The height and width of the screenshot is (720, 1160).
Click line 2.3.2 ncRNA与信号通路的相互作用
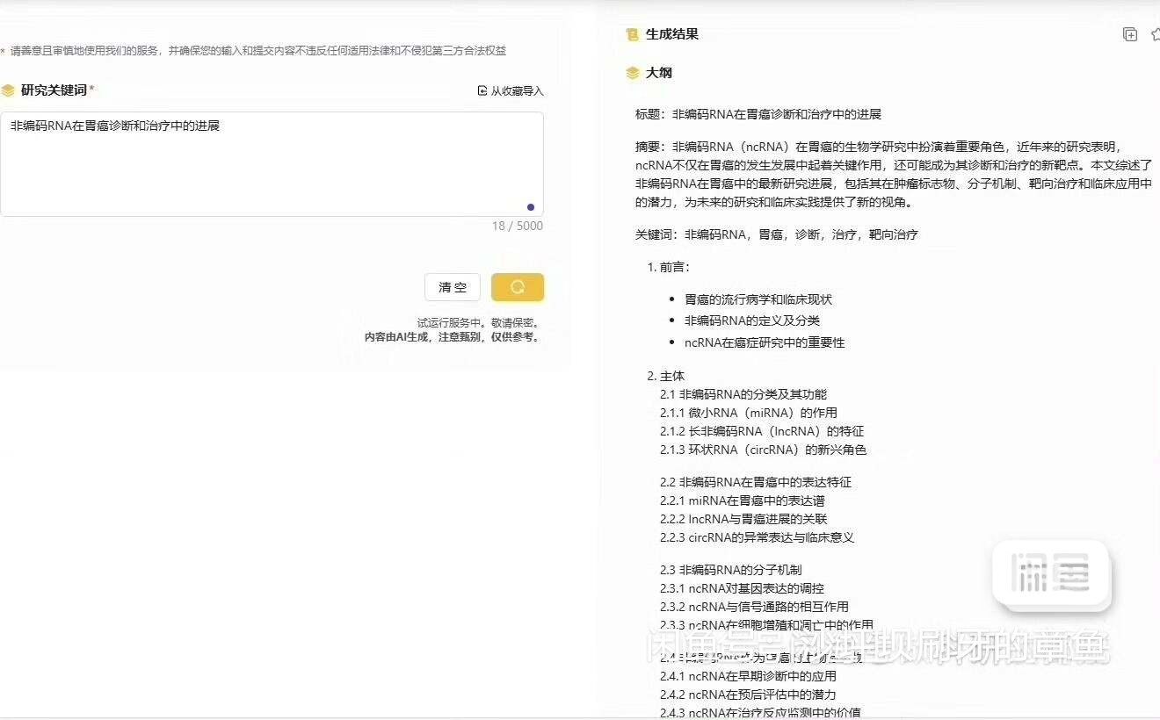coord(754,607)
